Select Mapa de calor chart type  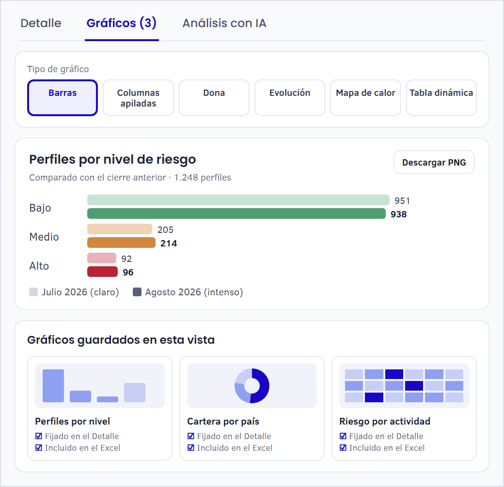365,98
